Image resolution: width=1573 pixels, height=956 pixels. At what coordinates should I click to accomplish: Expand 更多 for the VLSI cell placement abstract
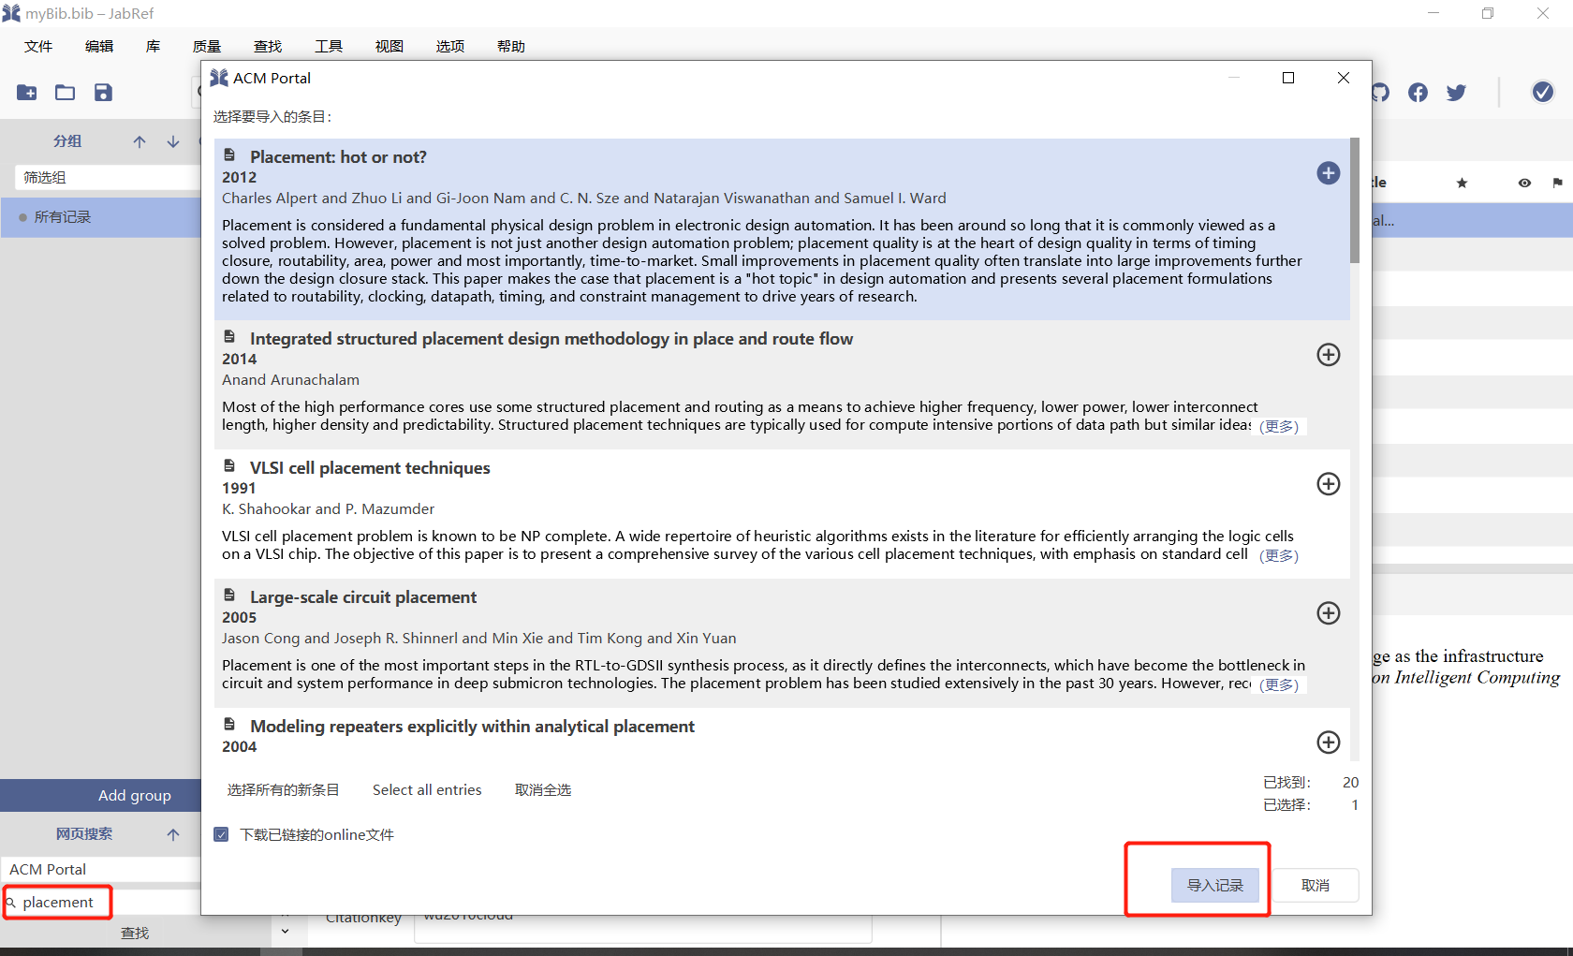(x=1279, y=555)
